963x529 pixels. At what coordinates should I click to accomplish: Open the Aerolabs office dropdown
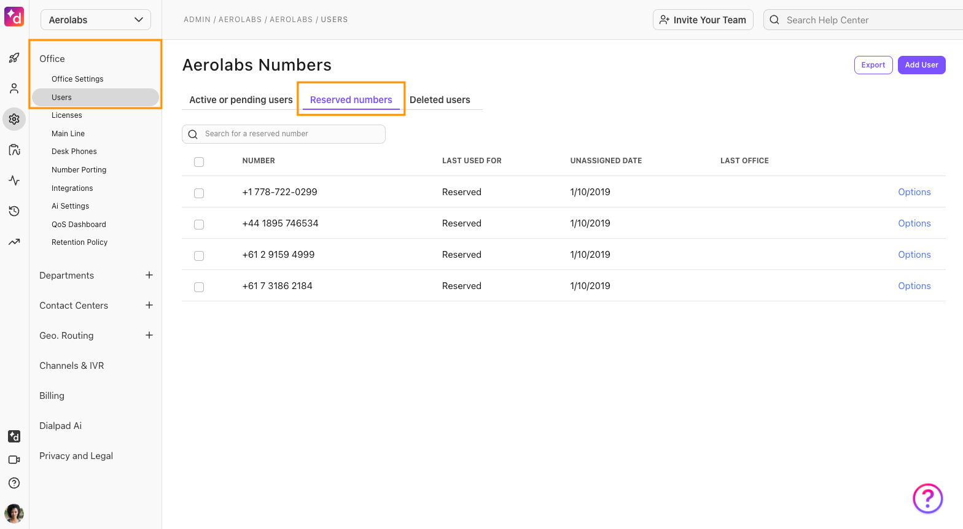(x=96, y=20)
